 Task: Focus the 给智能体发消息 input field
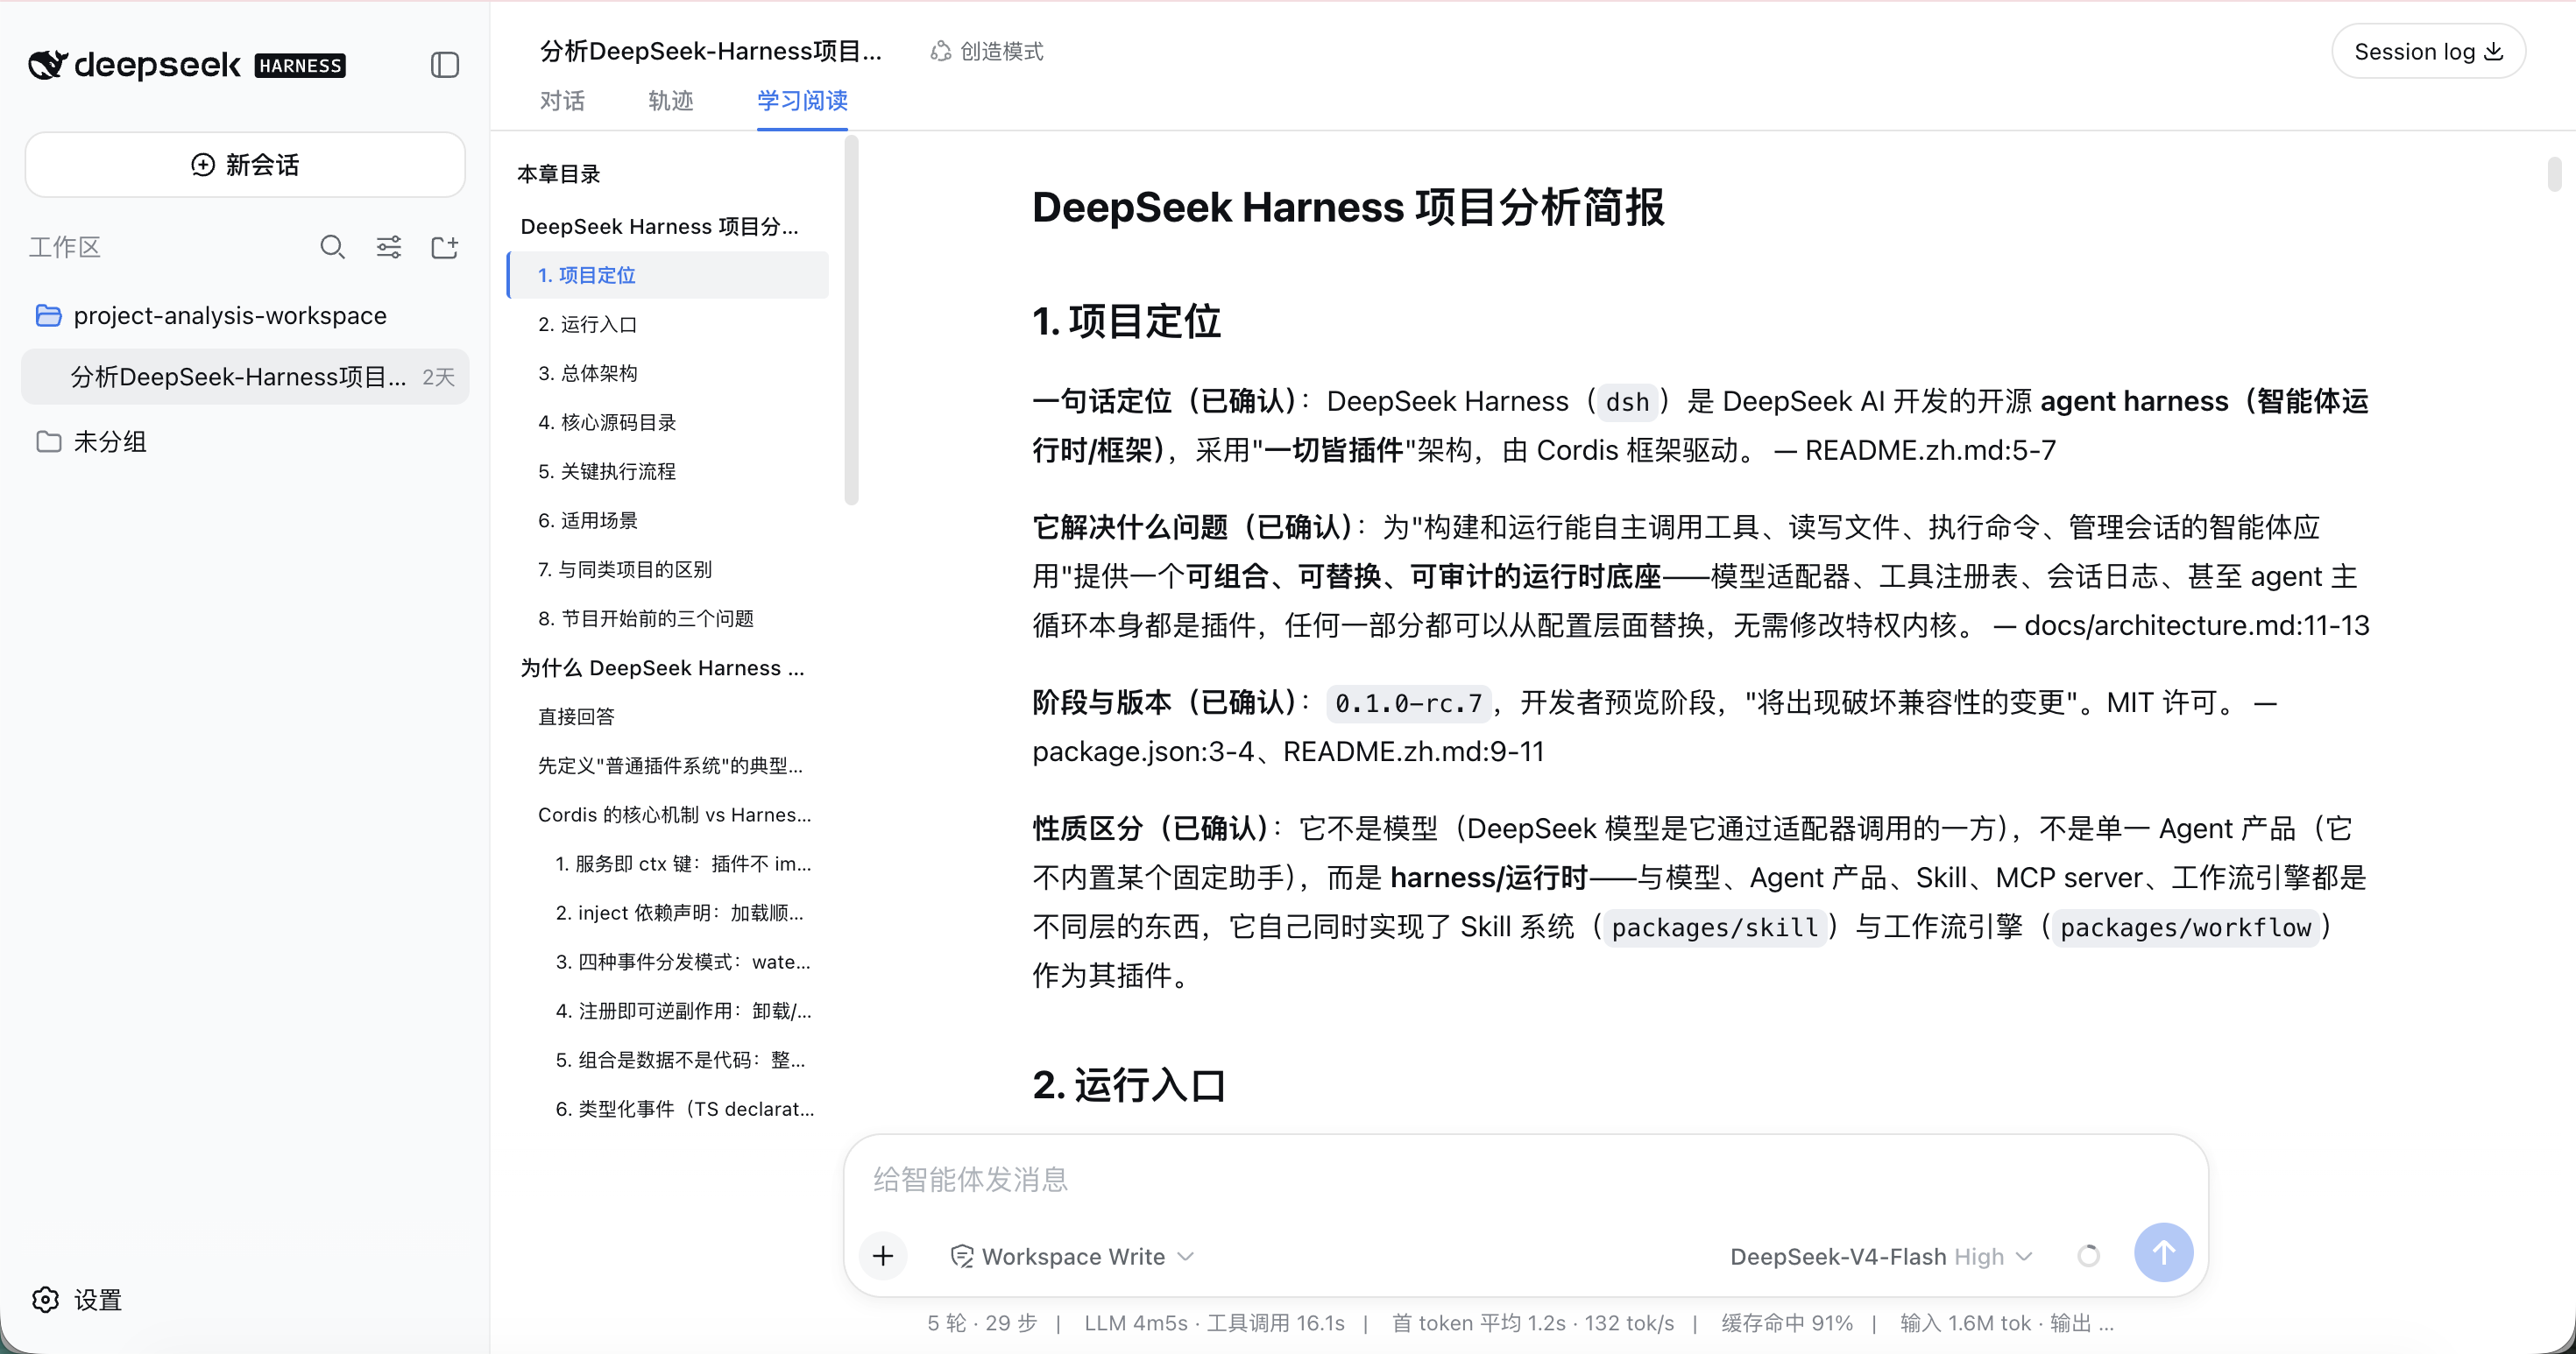(1525, 1179)
